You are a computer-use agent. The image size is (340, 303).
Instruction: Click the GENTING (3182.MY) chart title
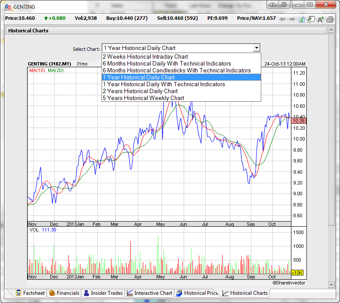click(49, 64)
